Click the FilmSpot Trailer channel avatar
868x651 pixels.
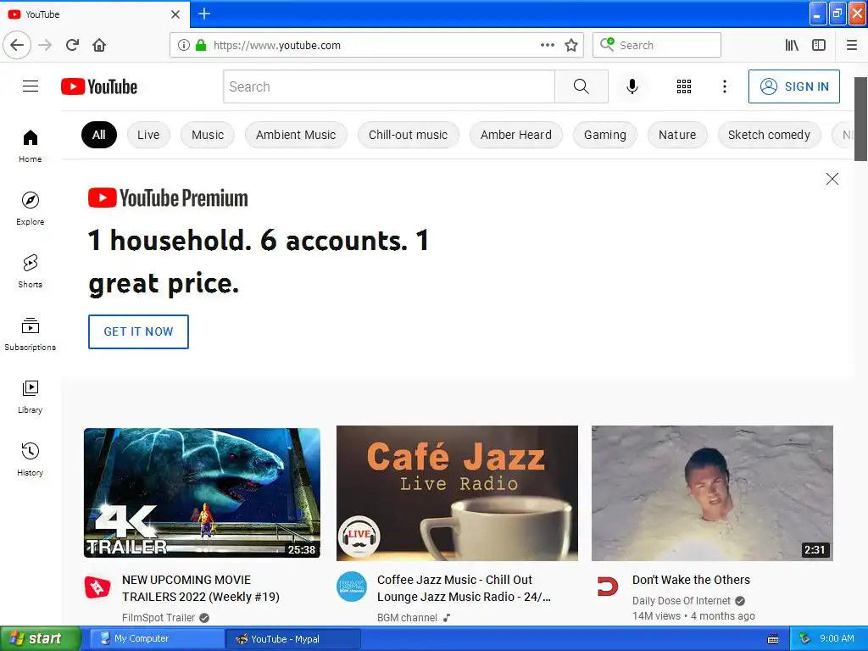(97, 587)
